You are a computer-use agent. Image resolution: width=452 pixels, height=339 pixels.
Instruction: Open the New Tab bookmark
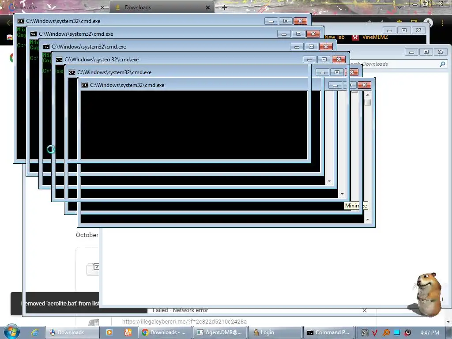pyautogui.click(x=335, y=37)
